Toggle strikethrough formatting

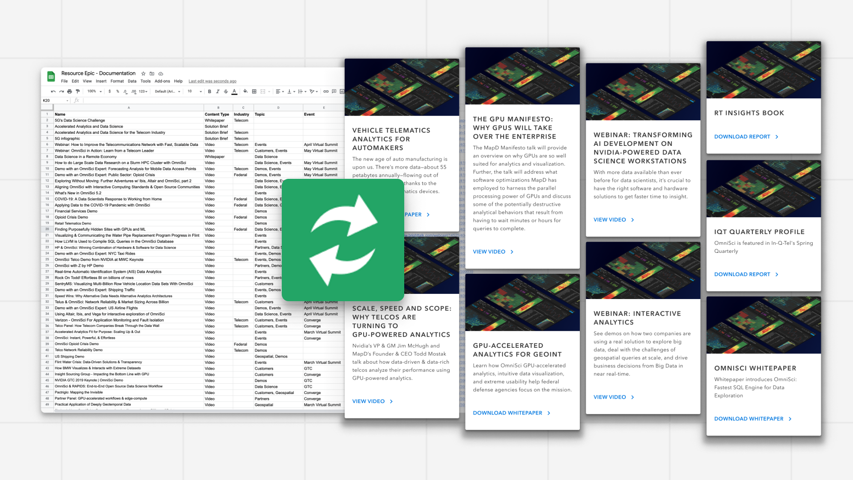click(226, 91)
